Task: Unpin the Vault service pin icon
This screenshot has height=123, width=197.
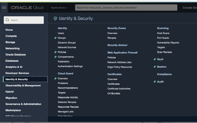Action: point(155,59)
